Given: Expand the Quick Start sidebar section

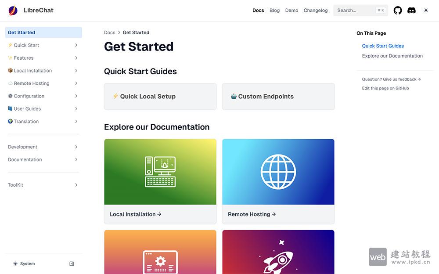Looking at the screenshot, I should 76,45.
